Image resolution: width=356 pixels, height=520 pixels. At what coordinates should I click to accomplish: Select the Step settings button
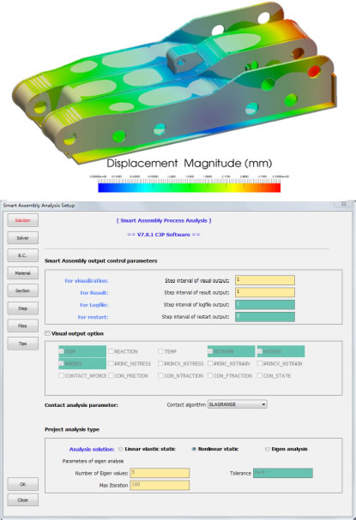(22, 308)
